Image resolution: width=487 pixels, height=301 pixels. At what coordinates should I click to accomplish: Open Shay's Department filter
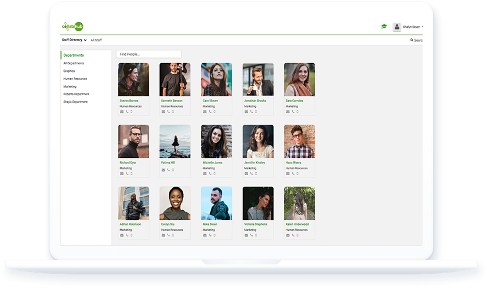point(75,102)
